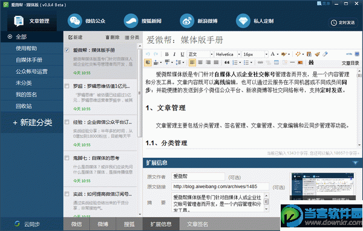Click the find binoculars icon

(x=311, y=62)
